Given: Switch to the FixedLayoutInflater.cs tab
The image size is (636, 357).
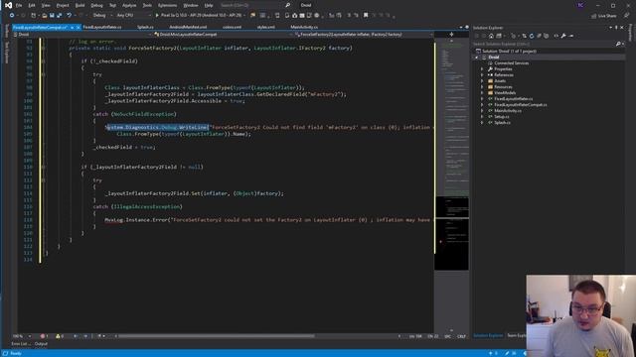Looking at the screenshot, I should [x=102, y=27].
